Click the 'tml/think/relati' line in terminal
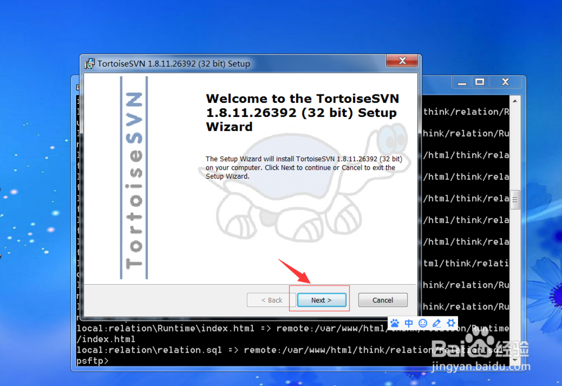Image resolution: width=562 pixels, height=386 pixels. [x=465, y=264]
